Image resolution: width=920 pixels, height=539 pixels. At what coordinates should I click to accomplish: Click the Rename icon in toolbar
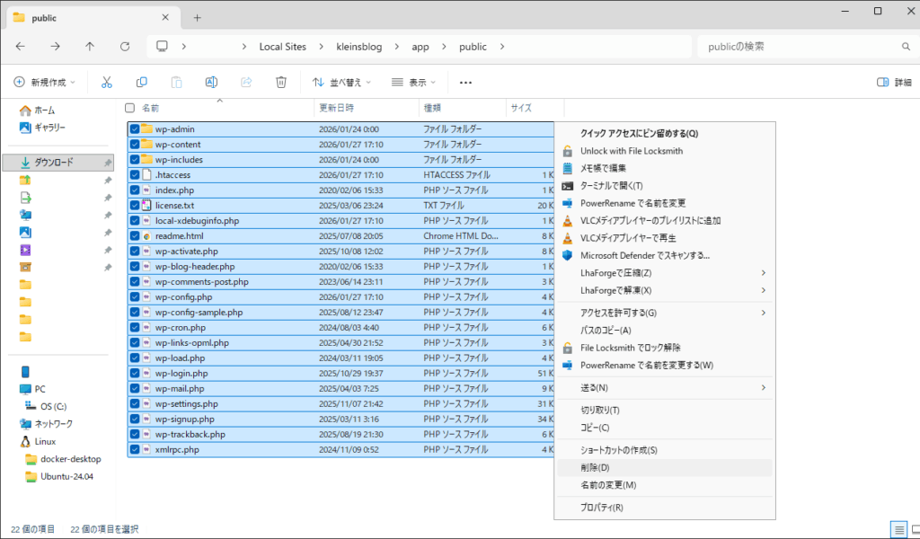point(211,82)
